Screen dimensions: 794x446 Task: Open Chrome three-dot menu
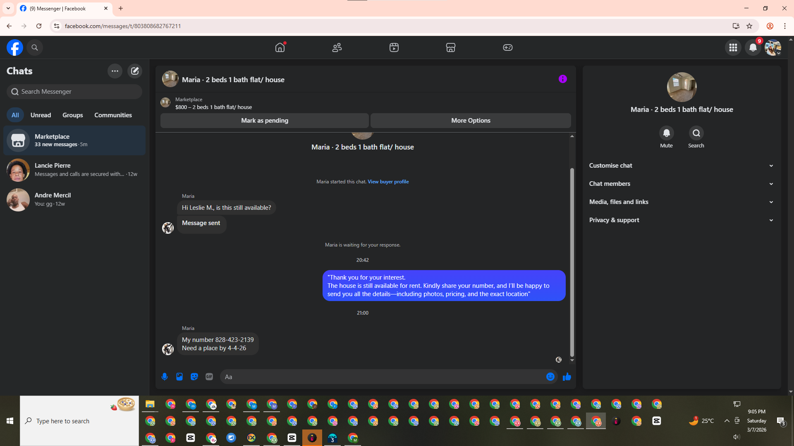785,26
